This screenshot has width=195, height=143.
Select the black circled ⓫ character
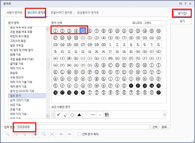pyautogui.click(x=131, y=86)
